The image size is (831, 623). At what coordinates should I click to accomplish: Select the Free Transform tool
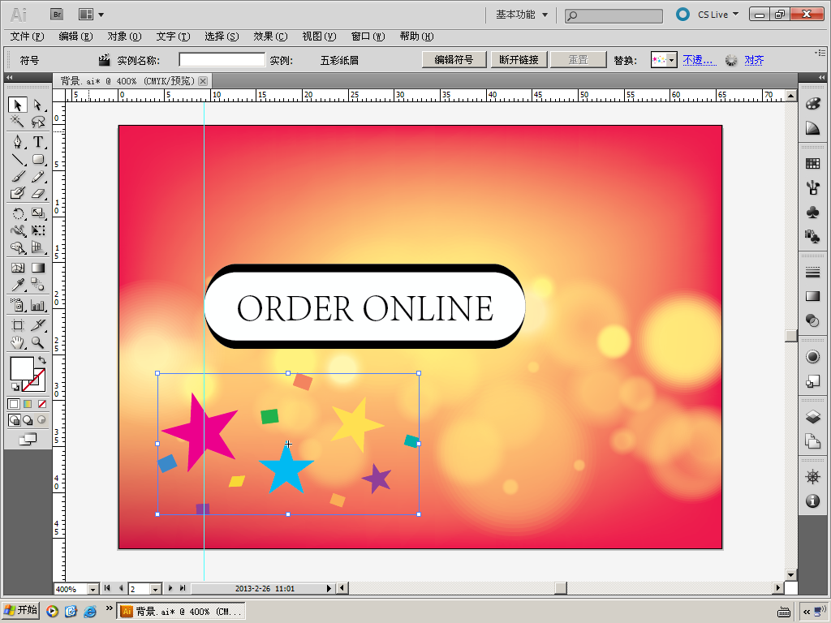pyautogui.click(x=37, y=230)
